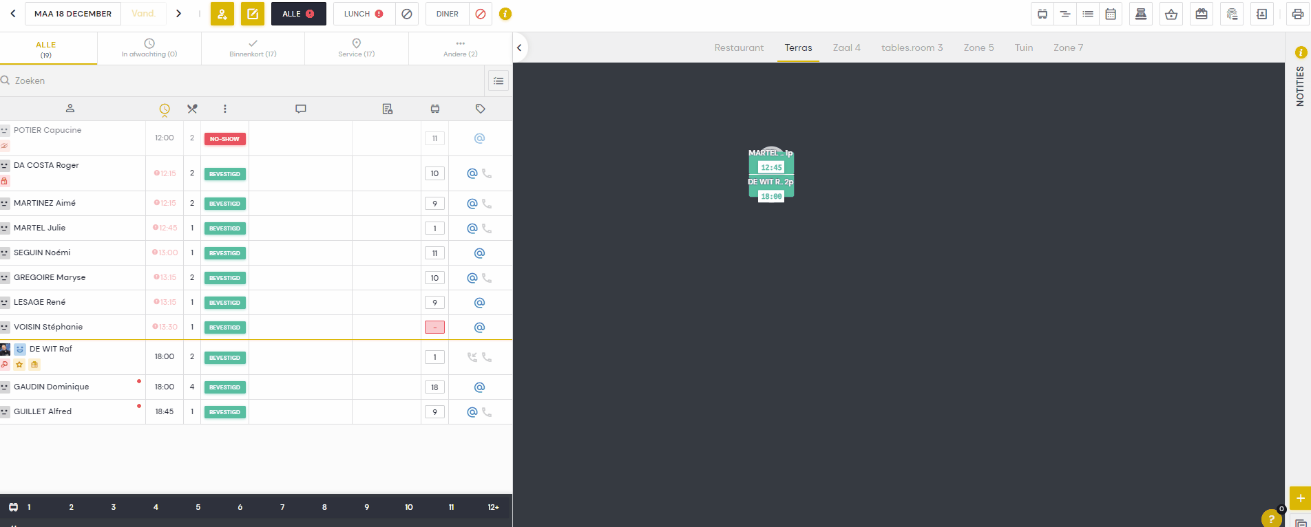Open the NOTITIES side panel
The image size is (1311, 527).
pos(1300,86)
